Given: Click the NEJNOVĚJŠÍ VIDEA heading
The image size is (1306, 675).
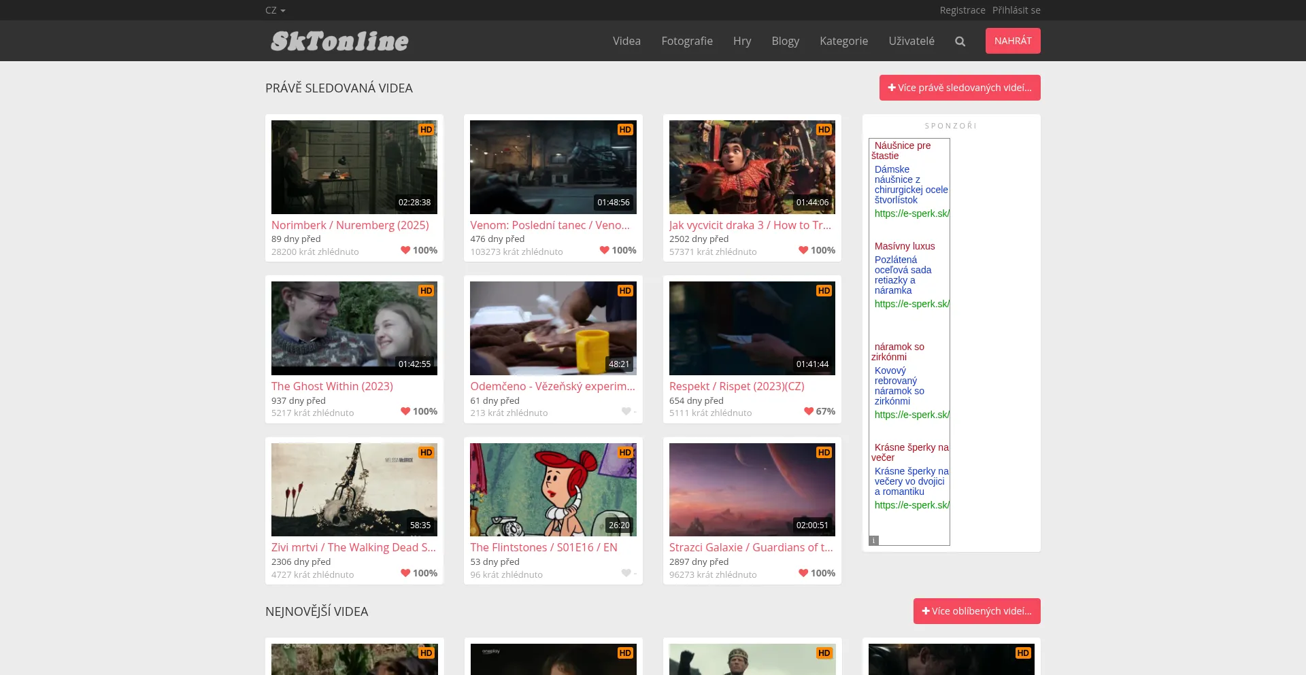Looking at the screenshot, I should click(x=316, y=611).
